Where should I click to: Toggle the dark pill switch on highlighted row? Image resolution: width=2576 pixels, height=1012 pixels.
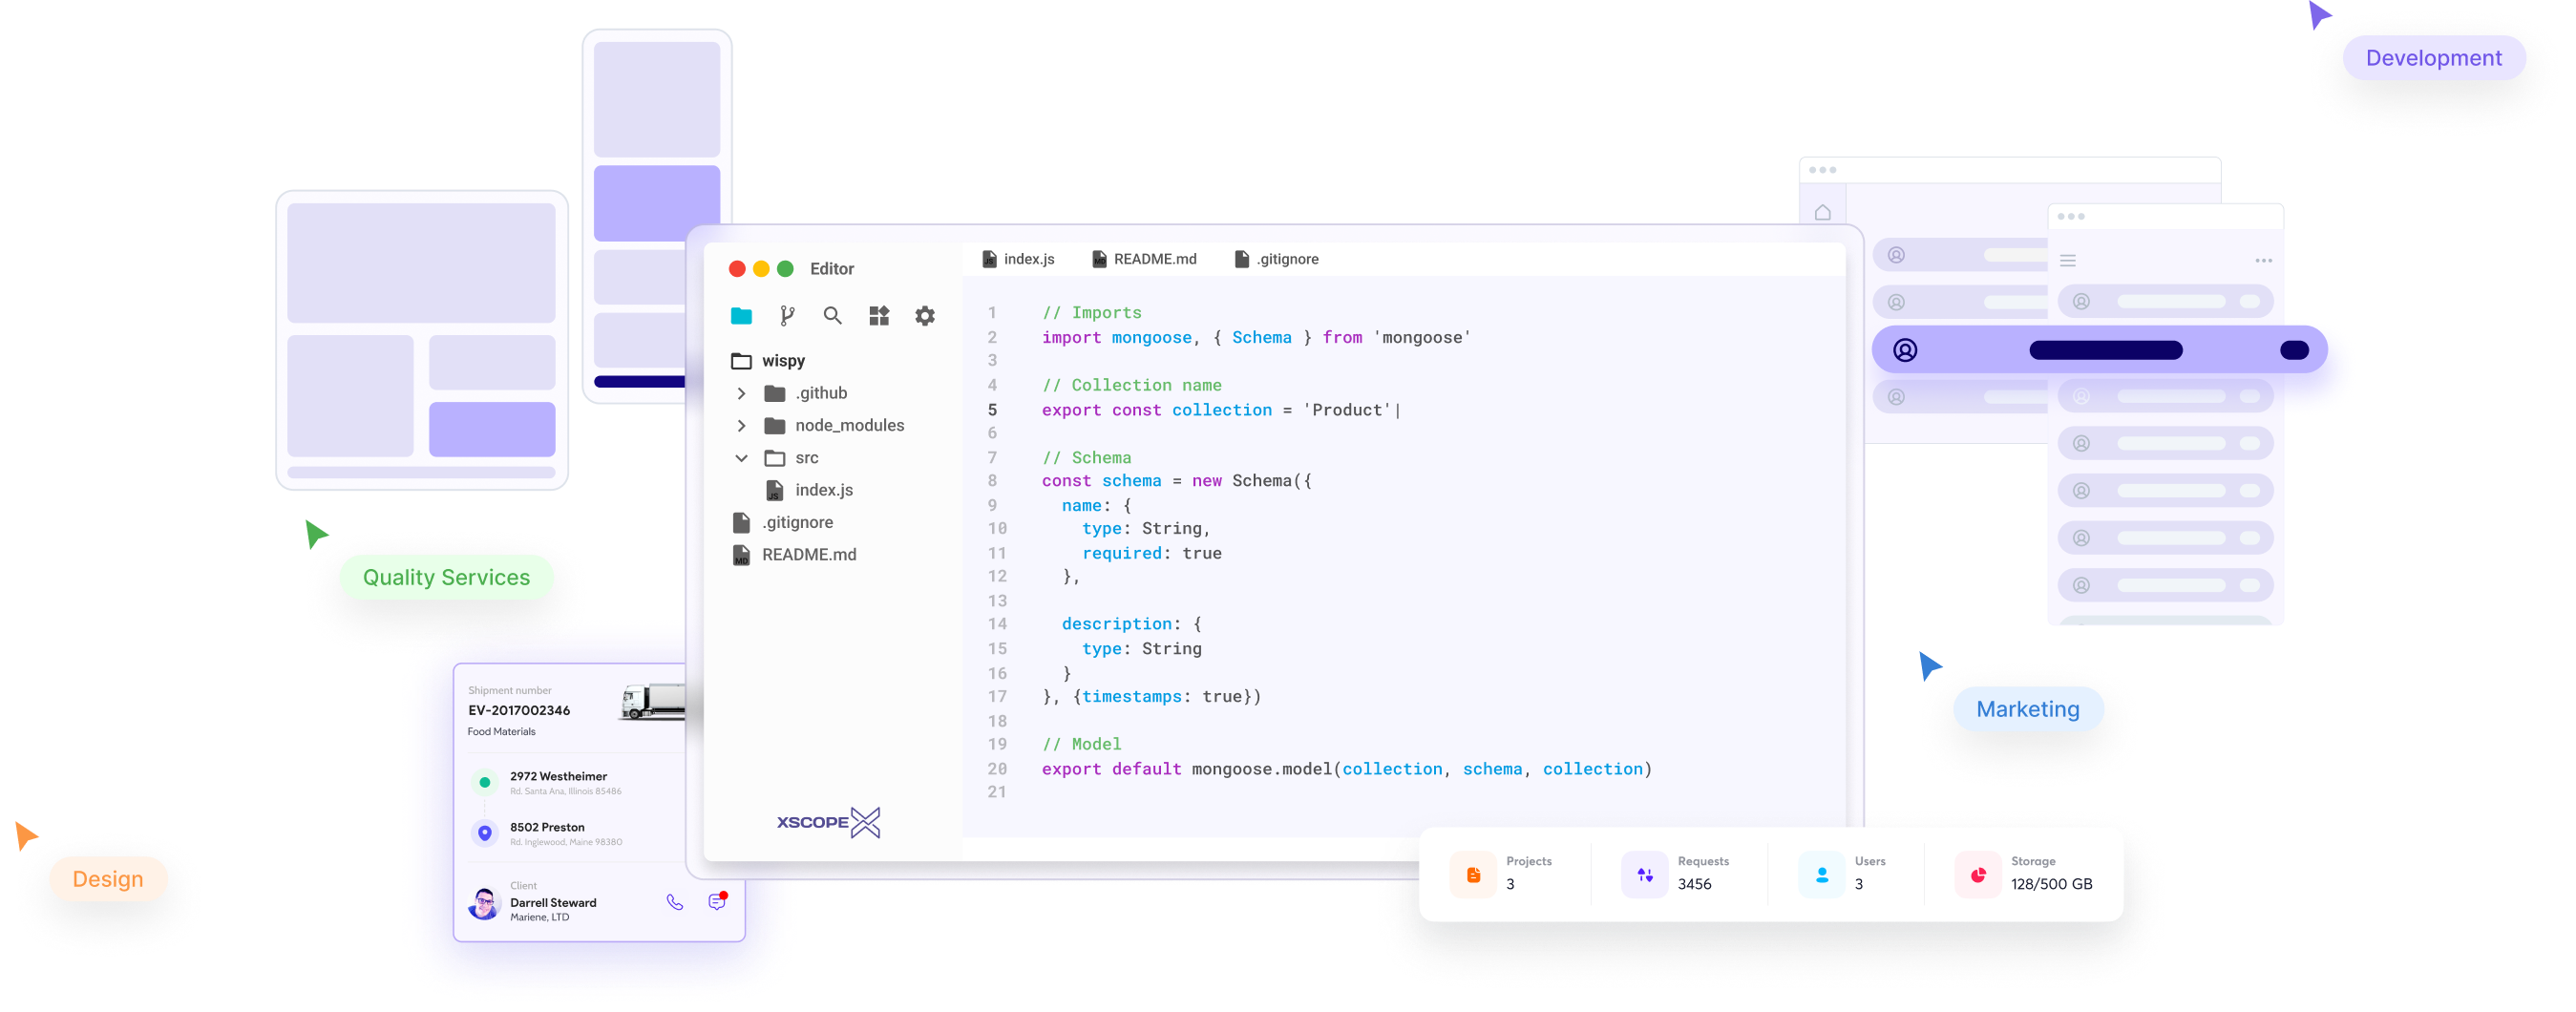(x=2294, y=350)
